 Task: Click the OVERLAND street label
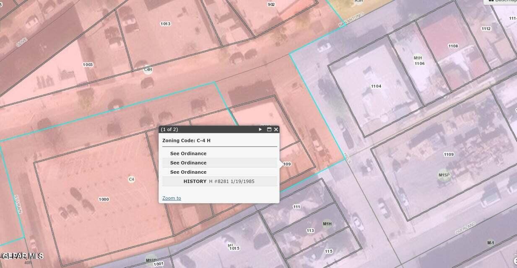[465, 228]
